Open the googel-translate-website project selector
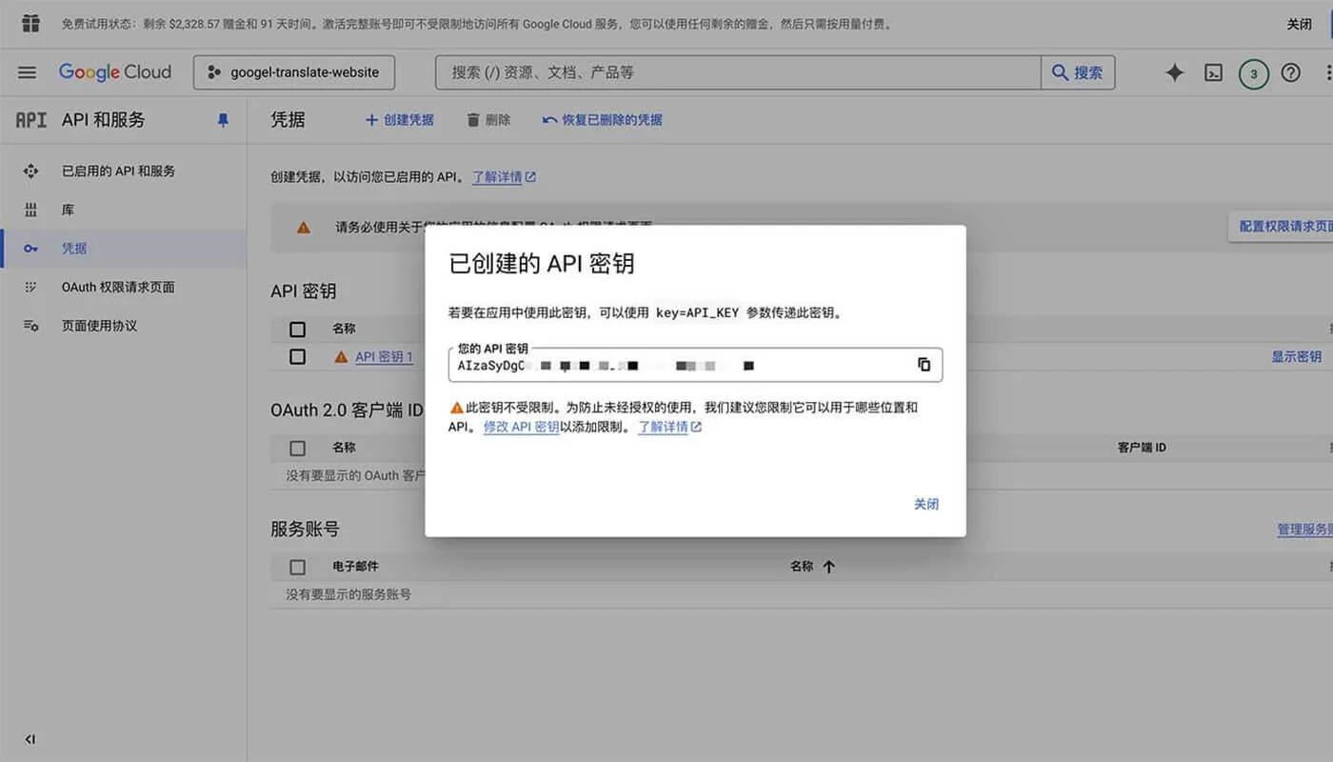Viewport: 1333px width, 762px height. click(x=293, y=71)
